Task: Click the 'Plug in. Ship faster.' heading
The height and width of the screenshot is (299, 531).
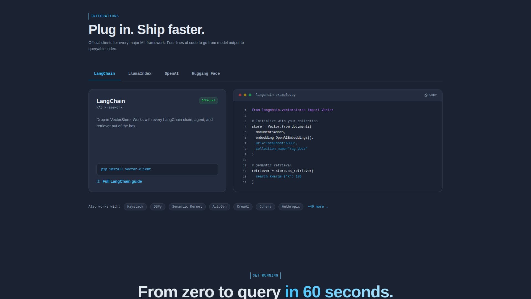Action: point(147,30)
